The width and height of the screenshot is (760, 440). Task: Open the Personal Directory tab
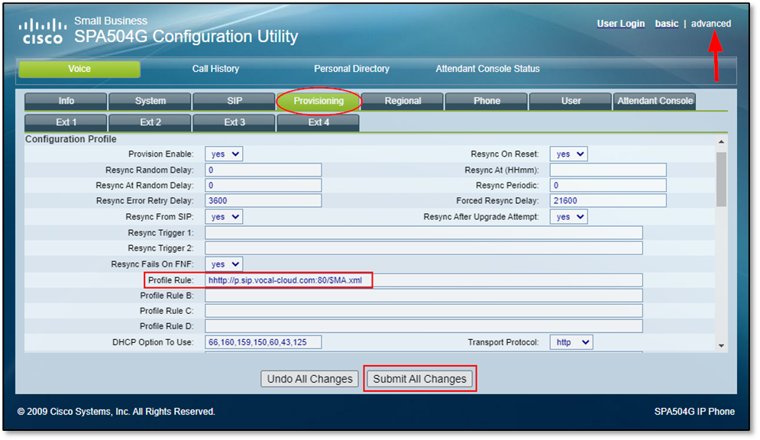click(x=351, y=69)
